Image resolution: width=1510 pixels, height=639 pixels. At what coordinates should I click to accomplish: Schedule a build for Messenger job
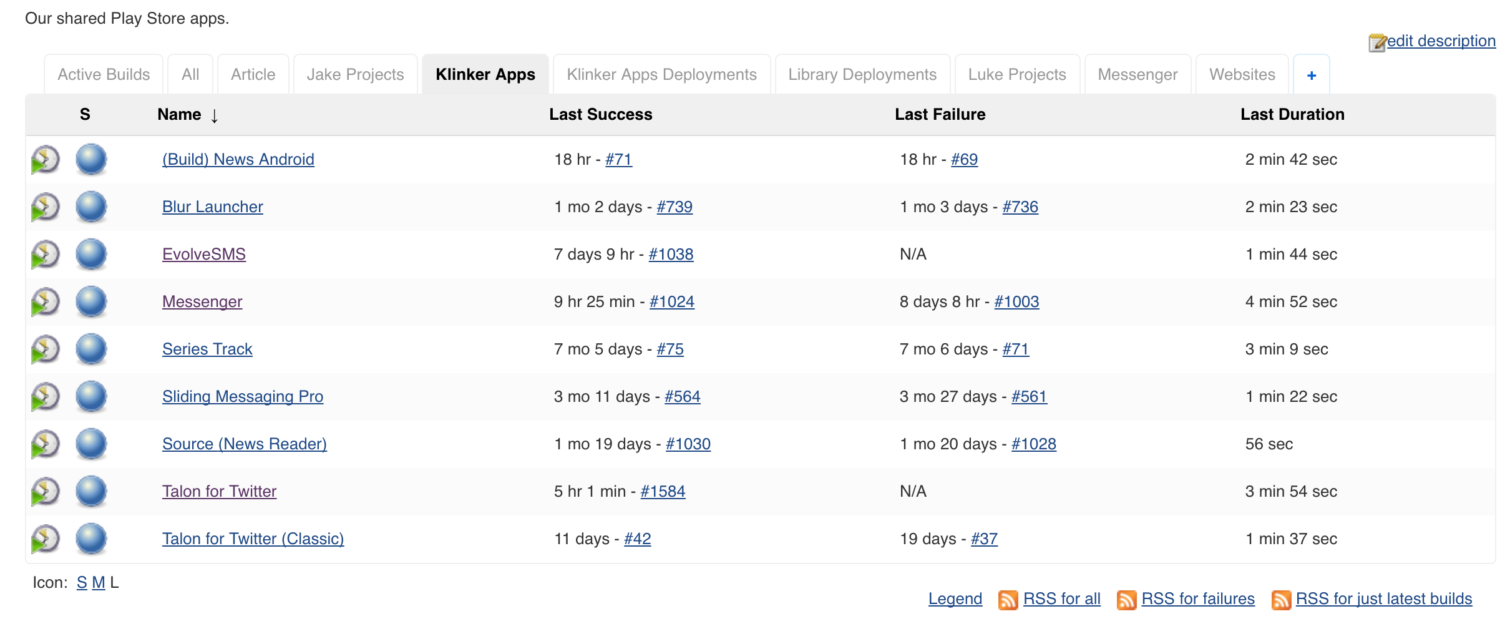[45, 302]
